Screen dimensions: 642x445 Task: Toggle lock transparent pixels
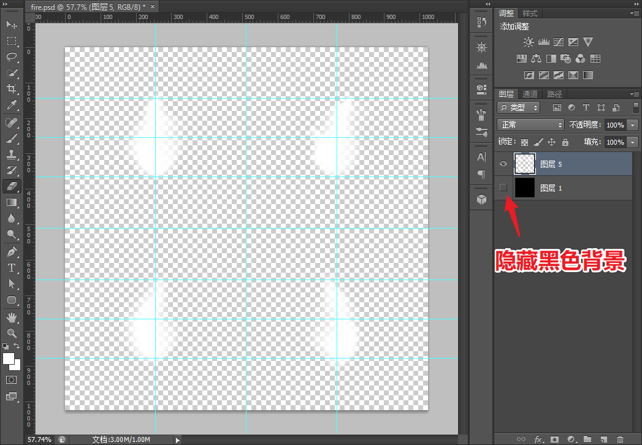(524, 142)
